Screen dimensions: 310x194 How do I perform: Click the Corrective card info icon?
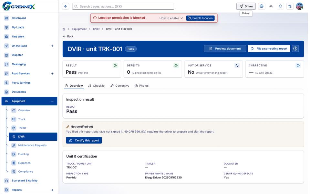pos(298,66)
